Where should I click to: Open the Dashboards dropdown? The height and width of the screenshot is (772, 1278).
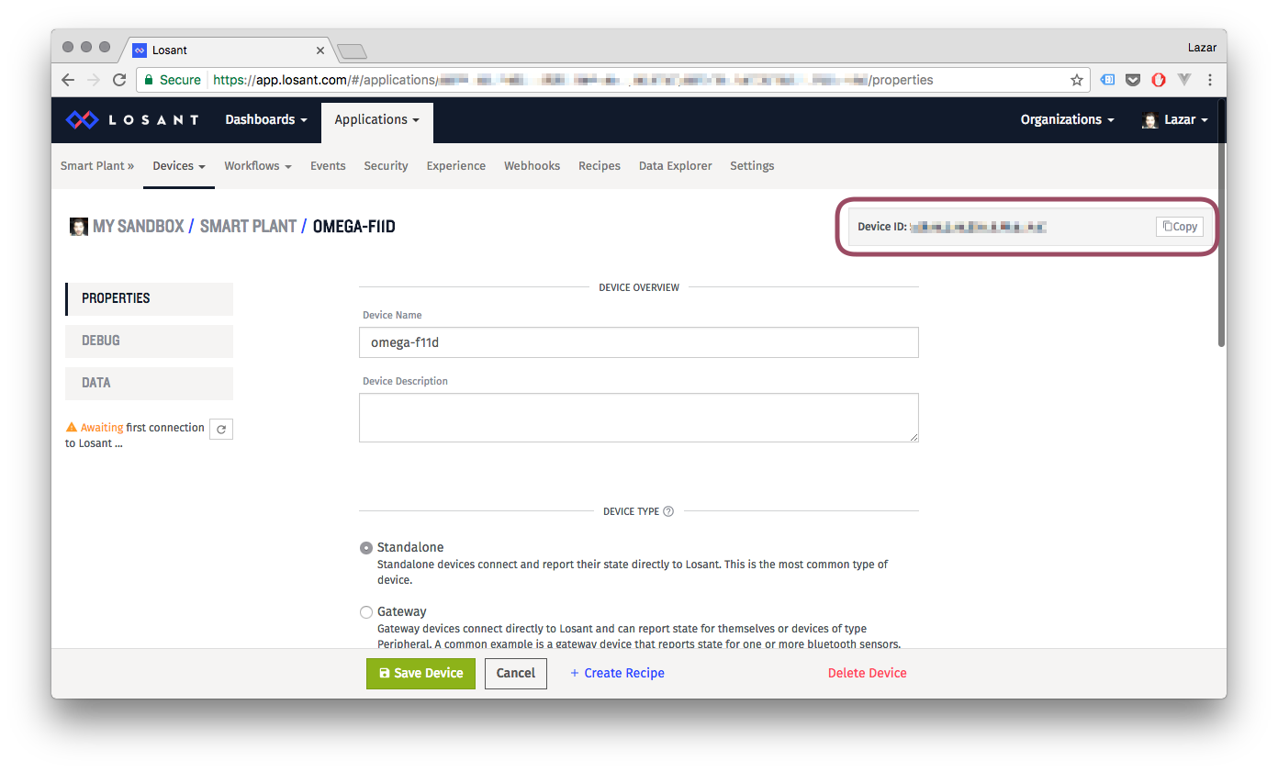coord(266,120)
